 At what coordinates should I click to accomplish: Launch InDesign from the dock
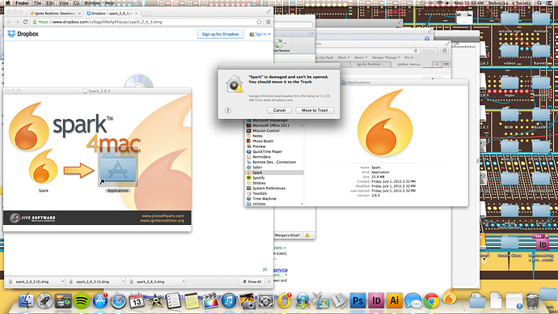pos(376,301)
